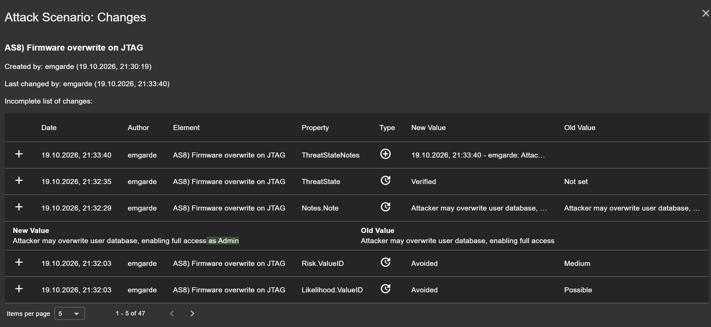This screenshot has width=711, height=327.
Task: Click the 'AS8) Firmware overwrite on JTAG' heading
Action: click(74, 48)
